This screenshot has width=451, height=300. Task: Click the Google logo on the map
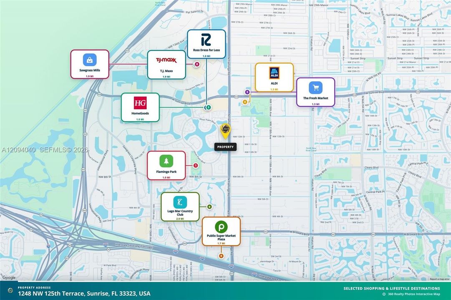9,277
